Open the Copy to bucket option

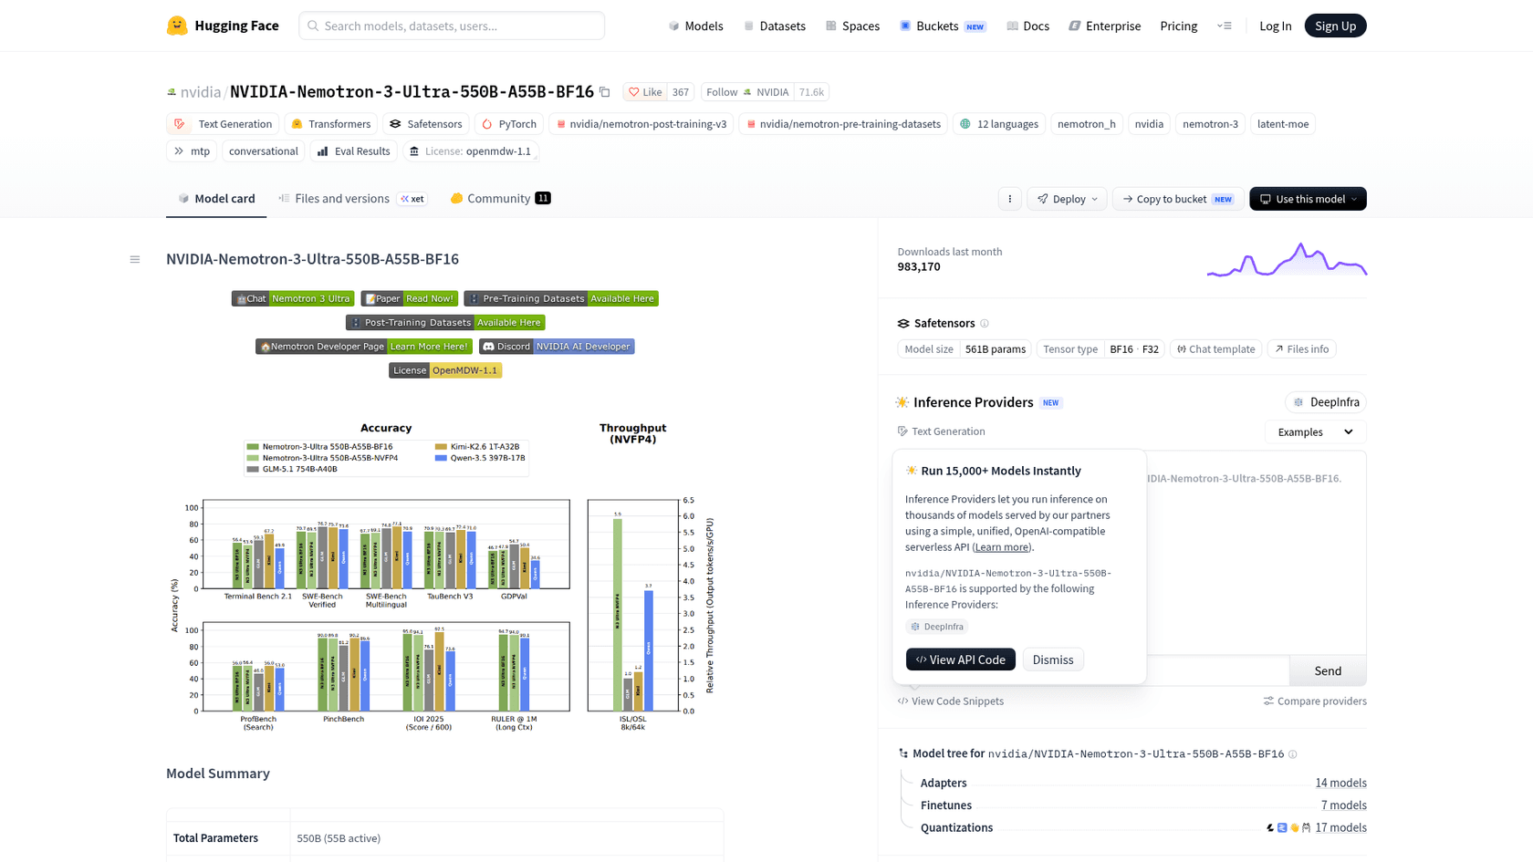click(x=1177, y=199)
